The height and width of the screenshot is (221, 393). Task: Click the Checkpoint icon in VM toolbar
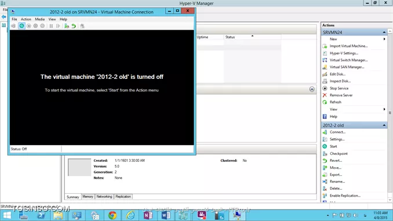point(67,26)
